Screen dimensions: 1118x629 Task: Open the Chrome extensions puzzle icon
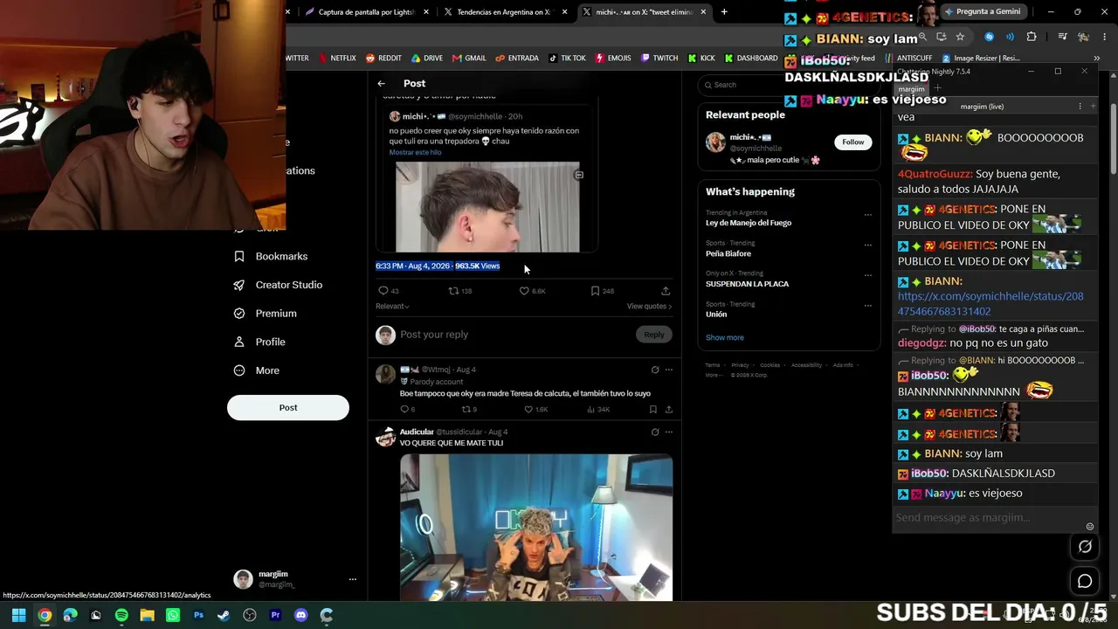(x=1032, y=37)
